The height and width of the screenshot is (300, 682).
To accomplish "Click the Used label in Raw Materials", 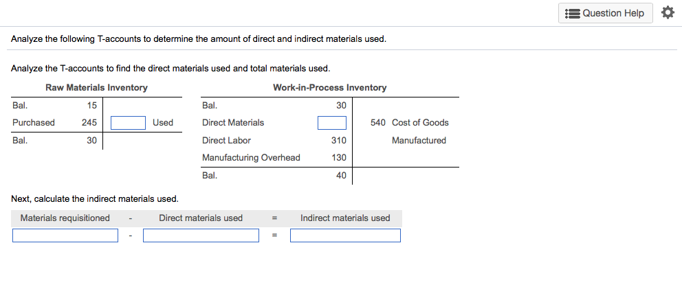I will 163,123.
